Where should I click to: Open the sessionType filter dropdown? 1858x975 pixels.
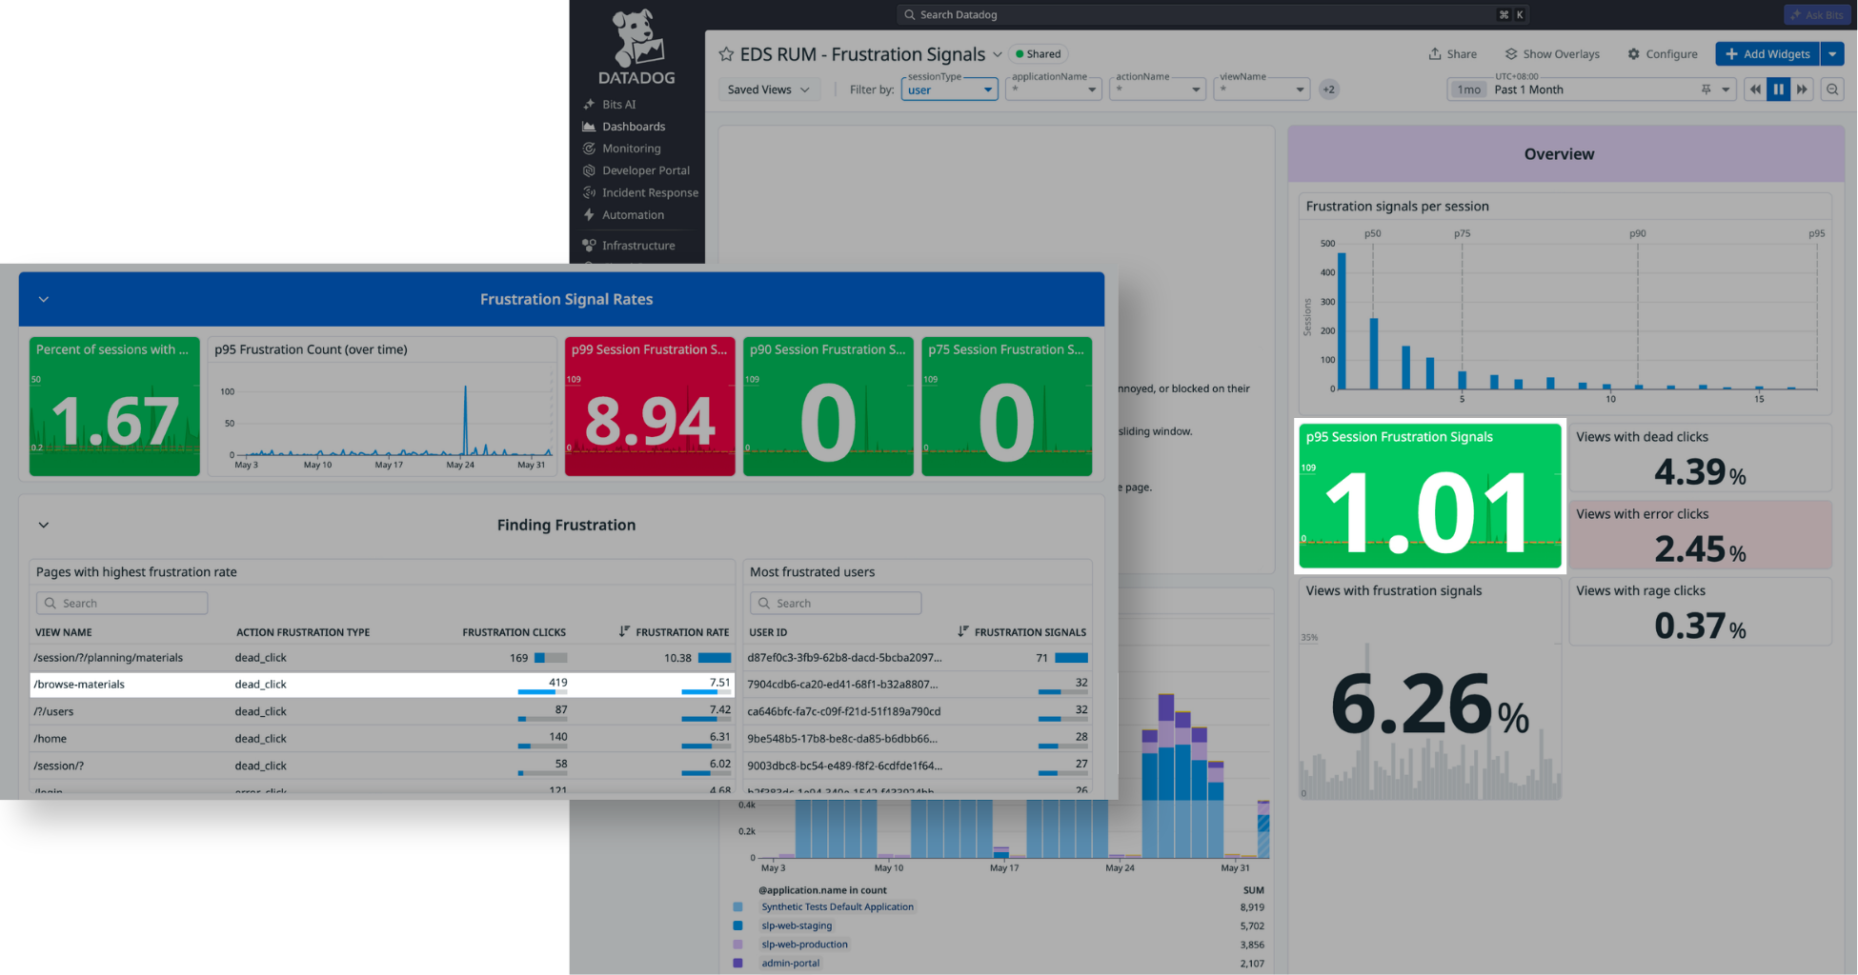[x=950, y=90]
